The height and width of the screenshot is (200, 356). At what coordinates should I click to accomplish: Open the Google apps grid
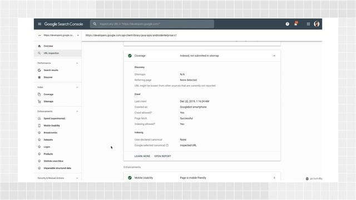[308, 24]
